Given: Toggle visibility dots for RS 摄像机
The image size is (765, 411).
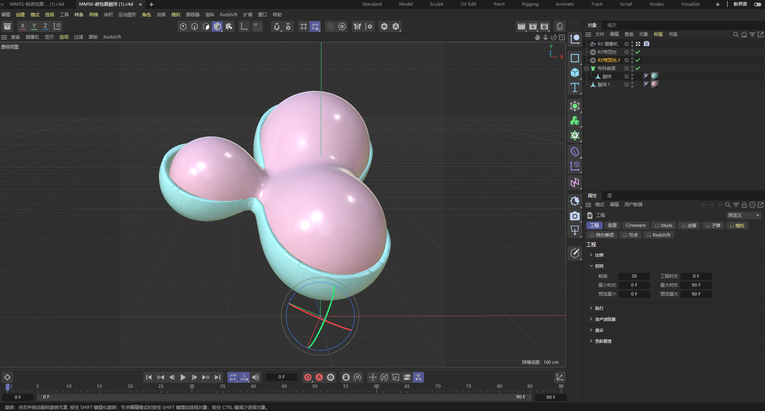Looking at the screenshot, I should click(x=632, y=44).
